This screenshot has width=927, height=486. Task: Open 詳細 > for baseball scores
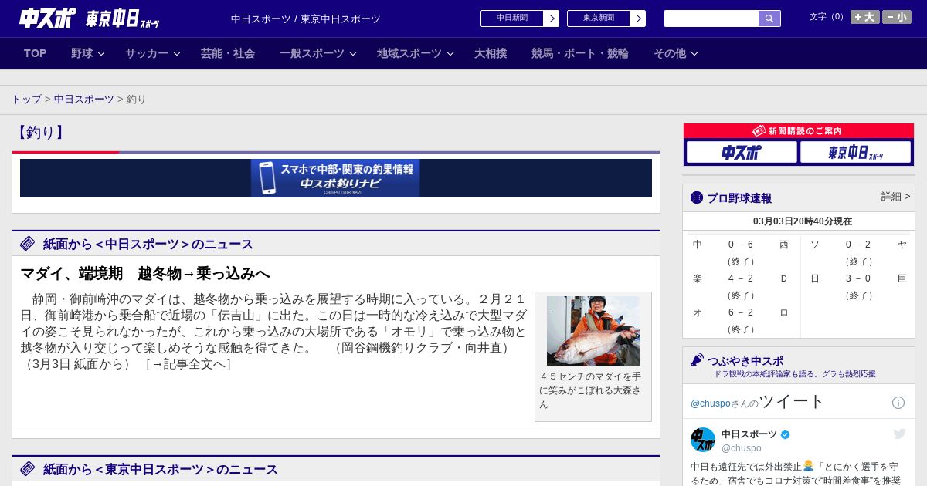(x=896, y=197)
